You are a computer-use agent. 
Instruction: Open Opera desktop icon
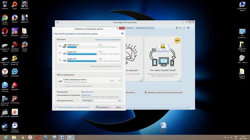pyautogui.click(x=5, y=32)
